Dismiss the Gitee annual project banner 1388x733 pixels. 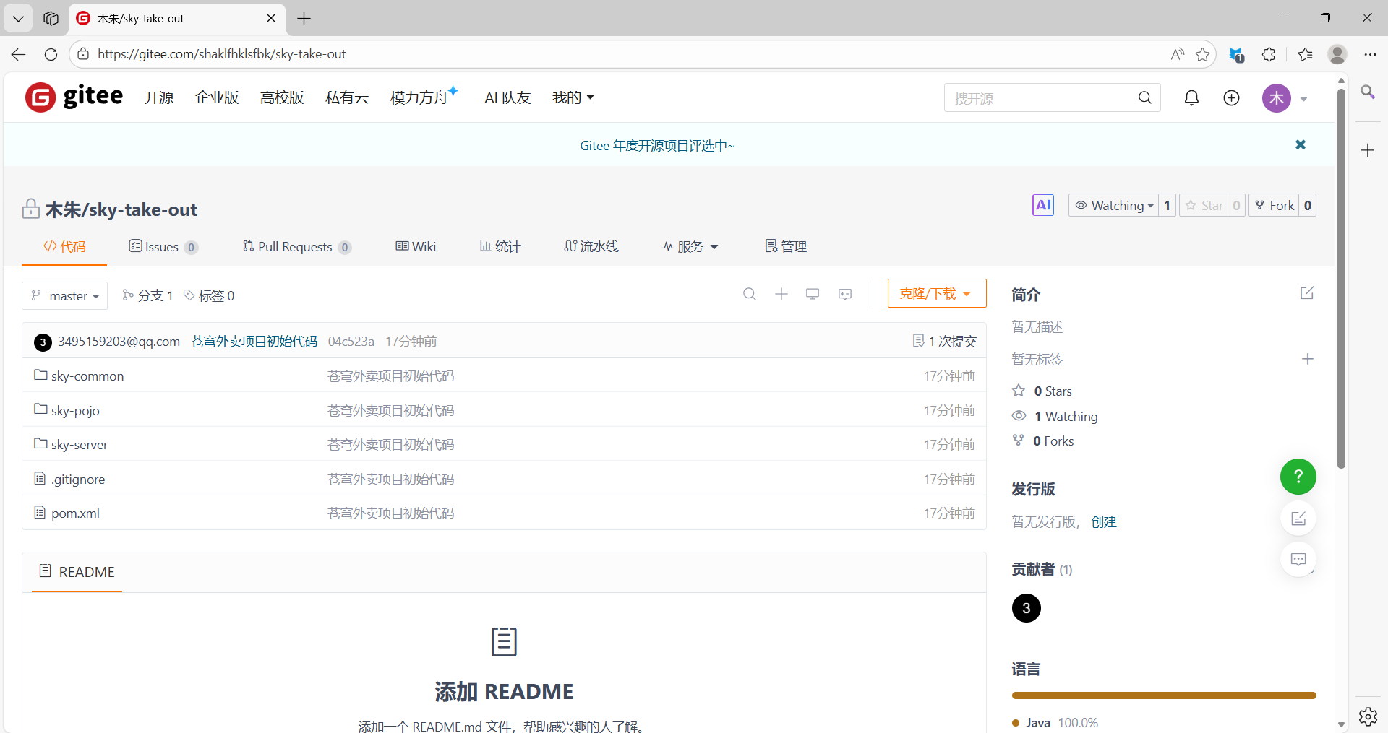click(x=1300, y=145)
